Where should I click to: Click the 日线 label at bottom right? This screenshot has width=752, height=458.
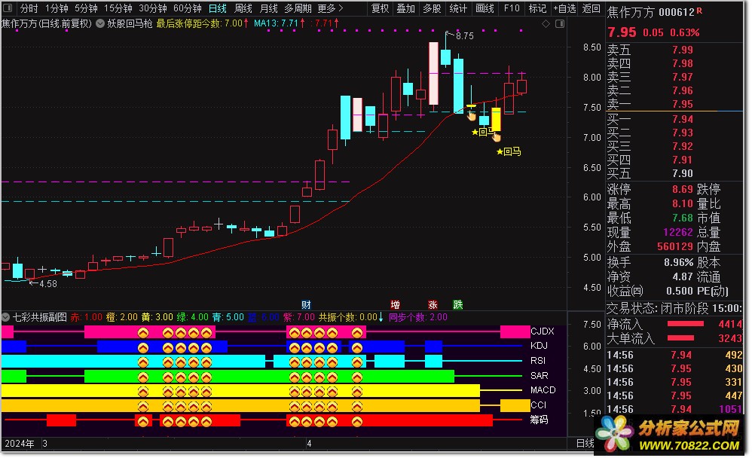[585, 443]
